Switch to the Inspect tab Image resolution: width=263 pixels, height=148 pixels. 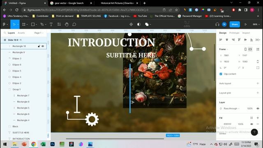tap(246, 33)
